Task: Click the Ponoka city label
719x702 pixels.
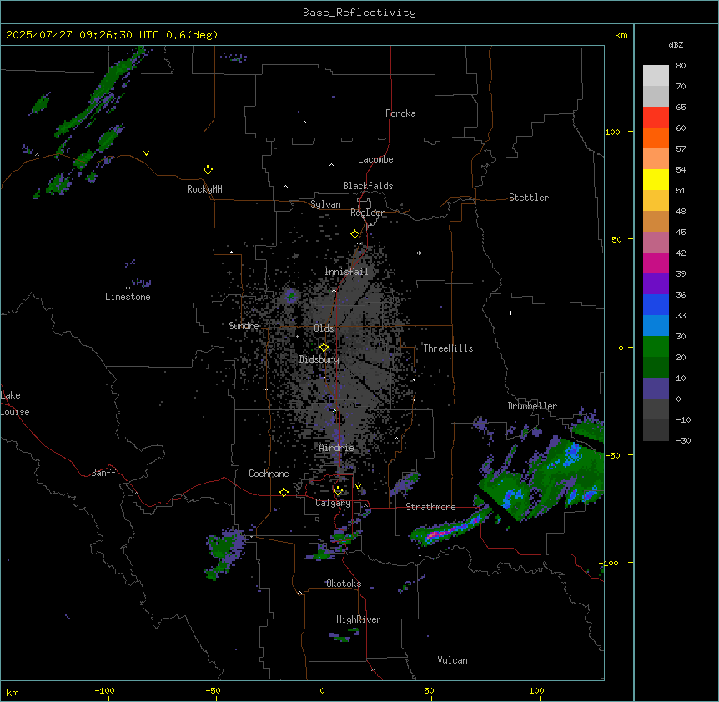Action: tap(400, 113)
